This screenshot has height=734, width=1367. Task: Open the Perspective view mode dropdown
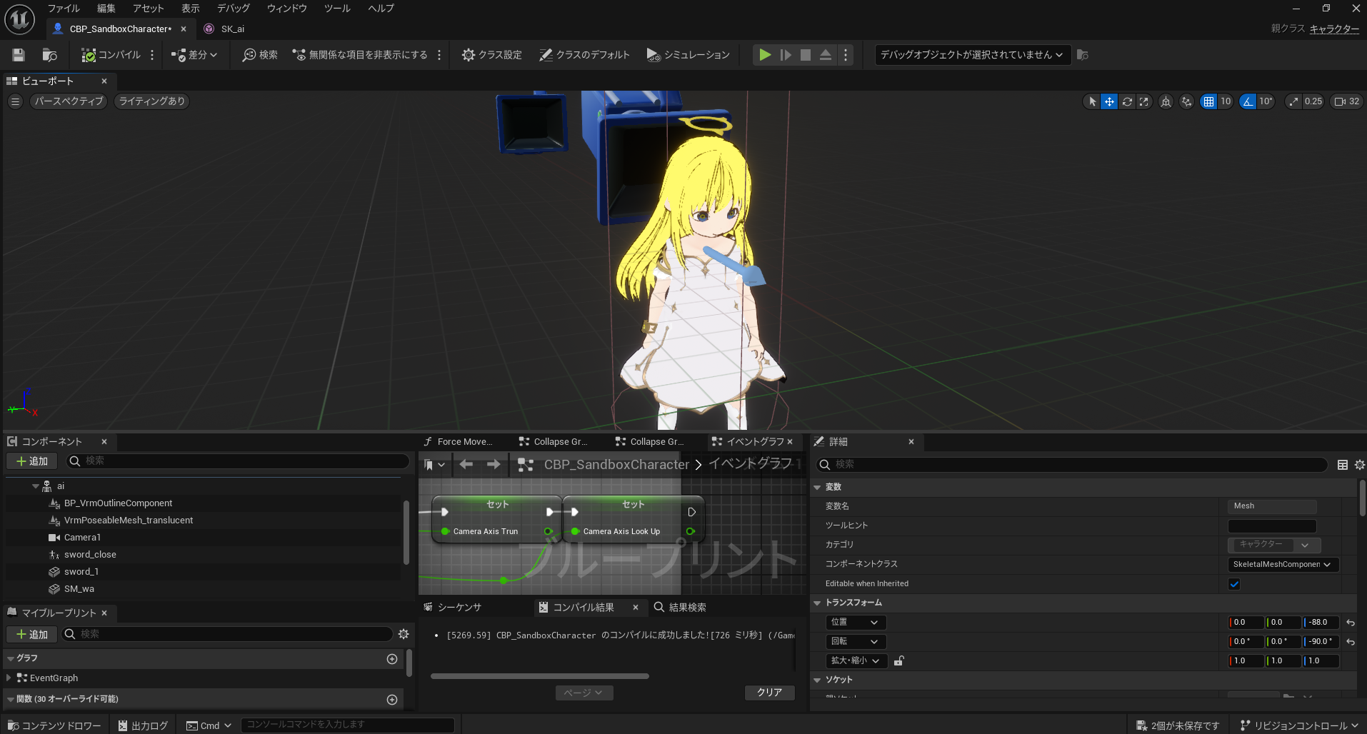coord(69,101)
